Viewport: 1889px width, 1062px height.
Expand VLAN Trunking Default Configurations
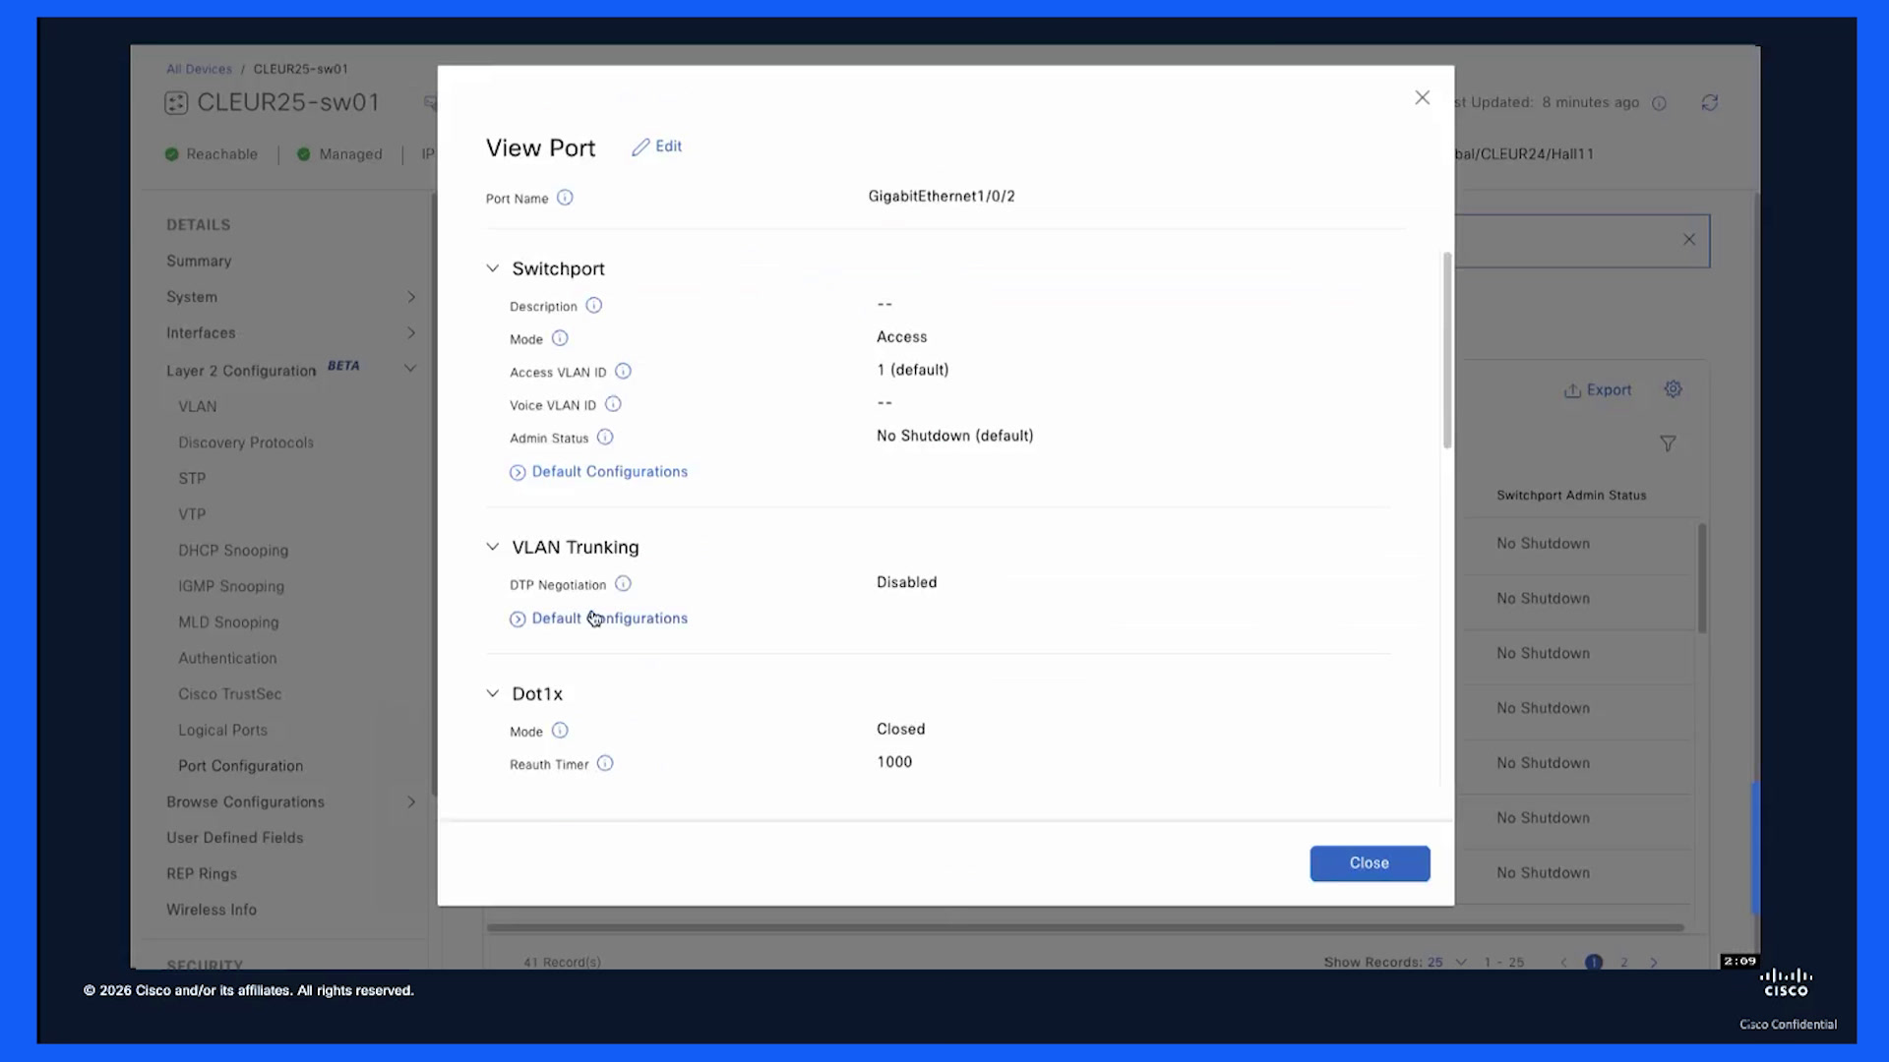[598, 619]
